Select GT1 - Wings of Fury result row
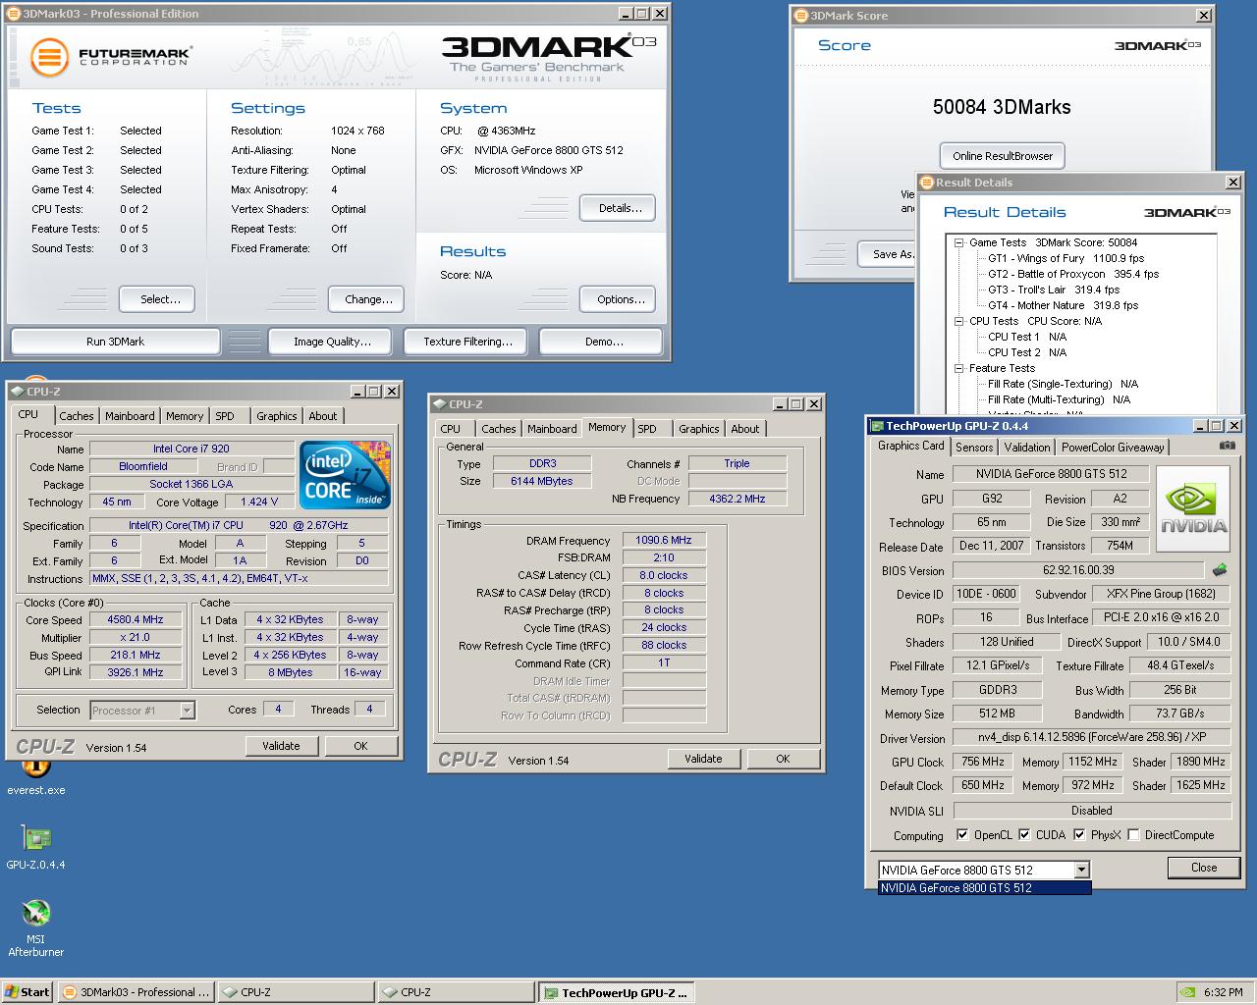 click(1066, 258)
